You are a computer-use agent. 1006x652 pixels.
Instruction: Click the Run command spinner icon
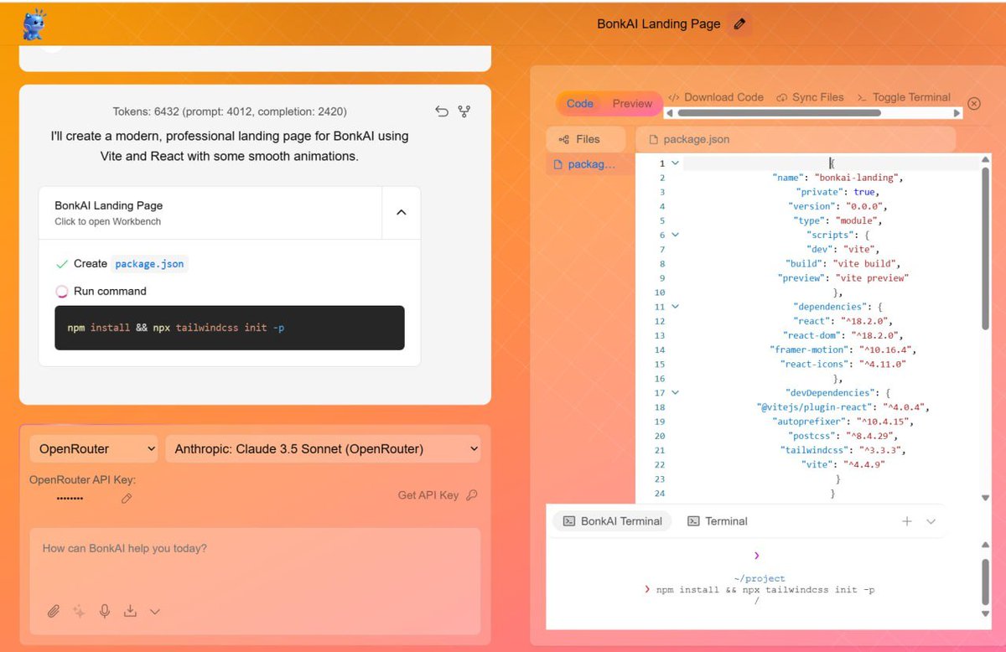tap(61, 292)
